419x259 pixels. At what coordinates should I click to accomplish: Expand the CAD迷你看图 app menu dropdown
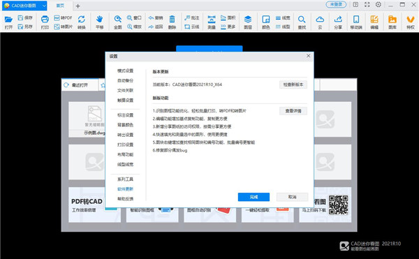coord(45,6)
